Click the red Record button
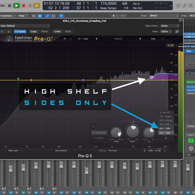The height and width of the screenshot is (195, 195). coord(23,6)
